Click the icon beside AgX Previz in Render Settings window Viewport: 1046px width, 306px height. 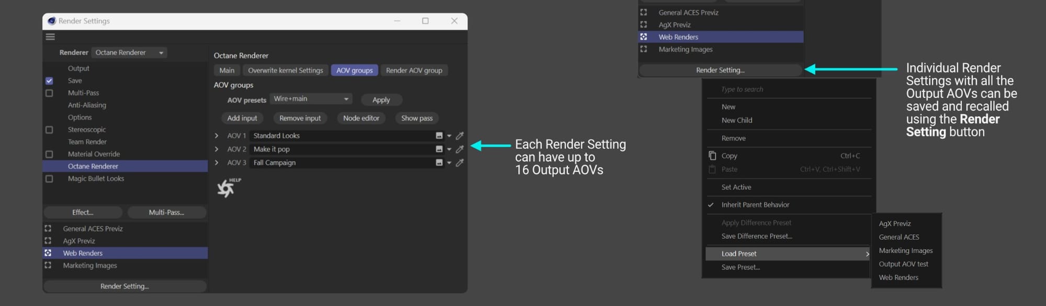coord(48,241)
